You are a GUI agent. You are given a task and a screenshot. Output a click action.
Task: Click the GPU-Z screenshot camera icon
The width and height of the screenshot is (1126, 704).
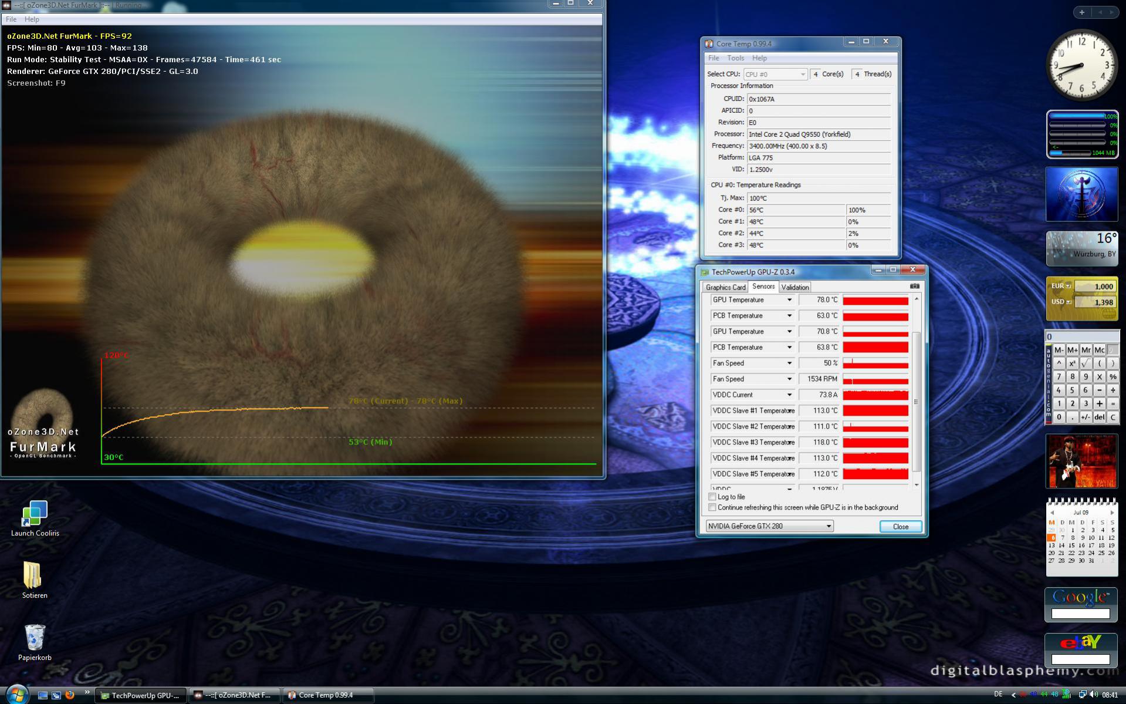[914, 286]
